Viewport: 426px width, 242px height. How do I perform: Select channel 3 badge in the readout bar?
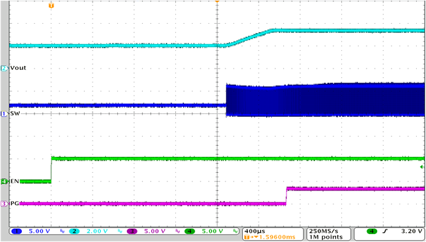pos(132,231)
